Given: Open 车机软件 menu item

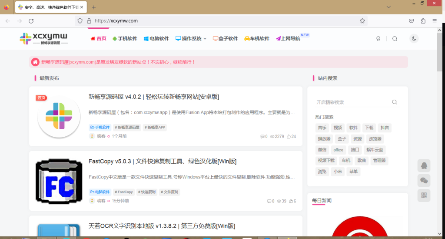Looking at the screenshot, I should (x=256, y=39).
